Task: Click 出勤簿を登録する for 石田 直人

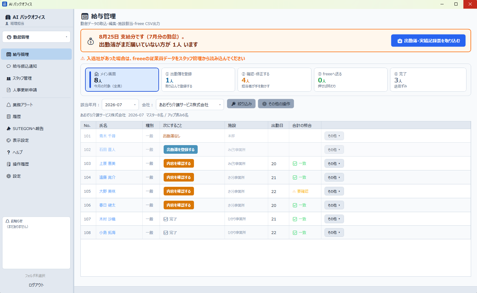Action: coord(181,149)
